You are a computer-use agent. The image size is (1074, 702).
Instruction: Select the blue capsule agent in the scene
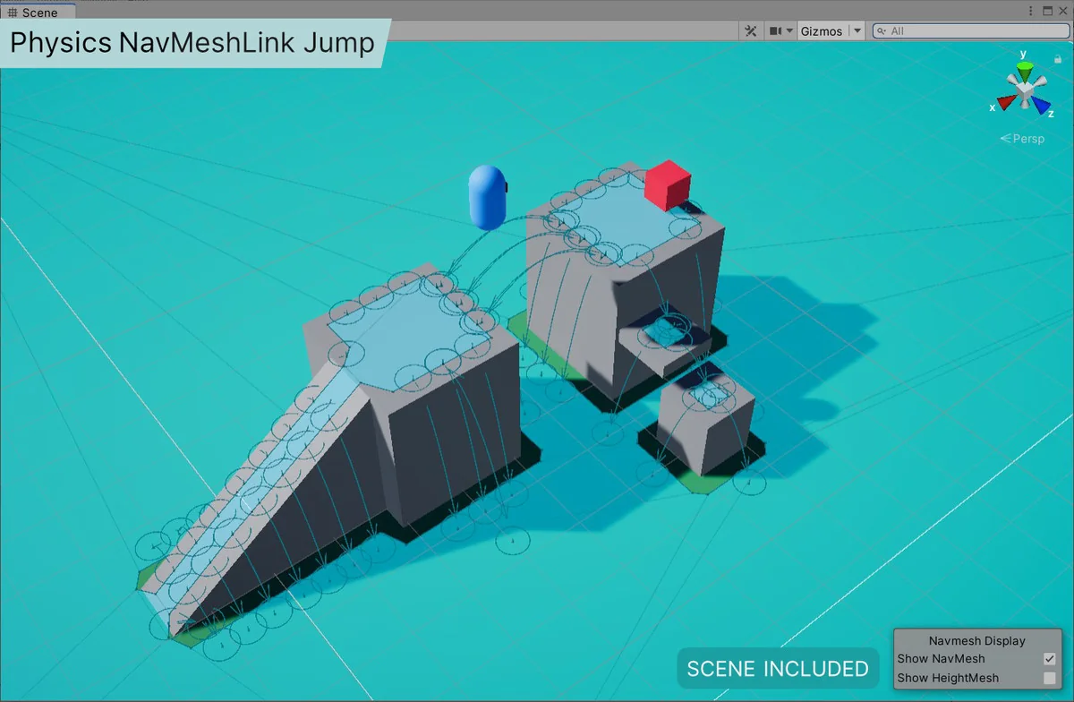[487, 197]
